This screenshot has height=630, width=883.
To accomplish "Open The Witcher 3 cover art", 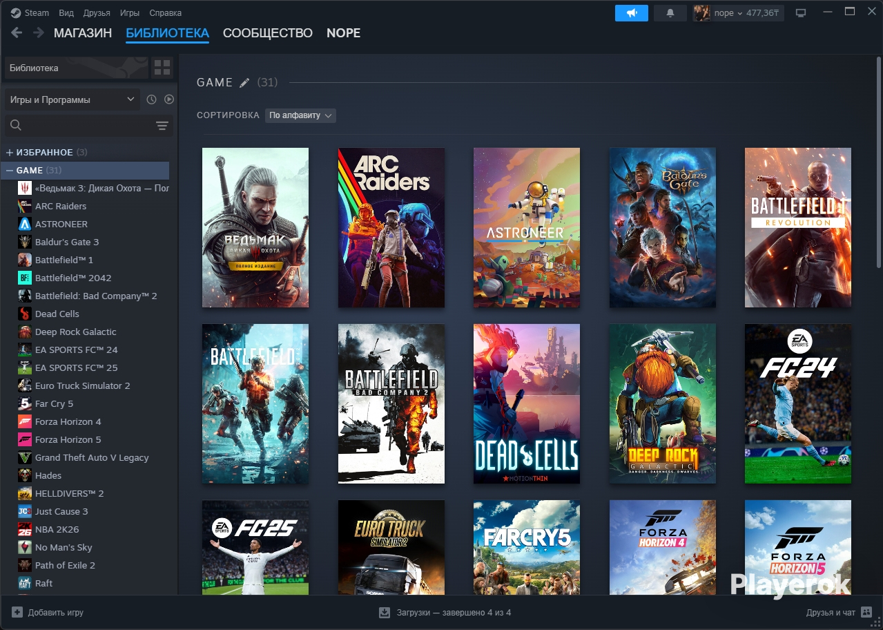I will 255,227.
